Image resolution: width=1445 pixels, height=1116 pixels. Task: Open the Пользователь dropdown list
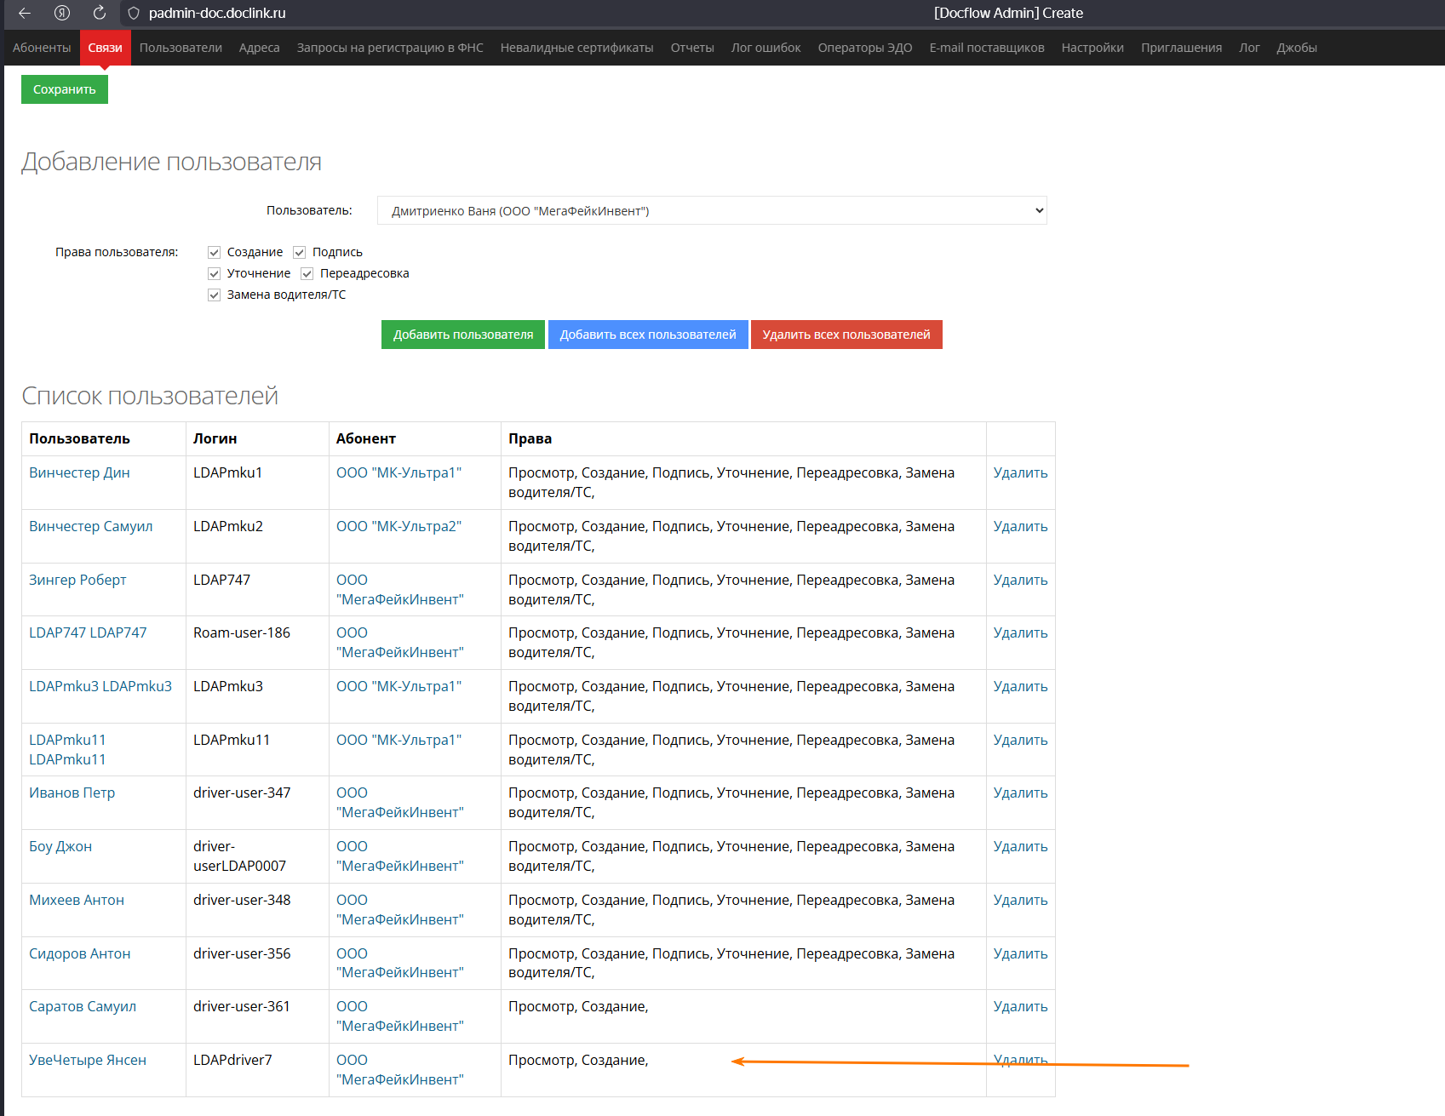click(712, 211)
